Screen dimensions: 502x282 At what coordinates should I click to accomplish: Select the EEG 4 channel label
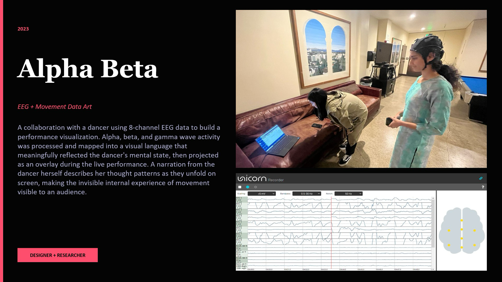(x=242, y=218)
